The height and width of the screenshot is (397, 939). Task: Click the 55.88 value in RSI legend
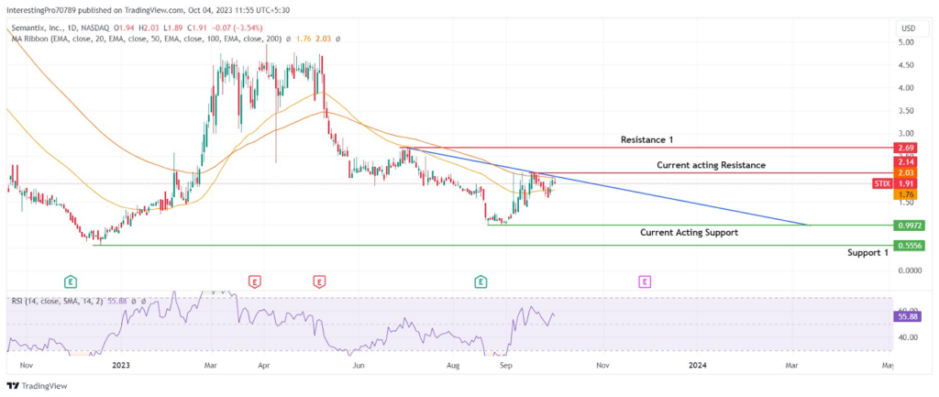116,302
